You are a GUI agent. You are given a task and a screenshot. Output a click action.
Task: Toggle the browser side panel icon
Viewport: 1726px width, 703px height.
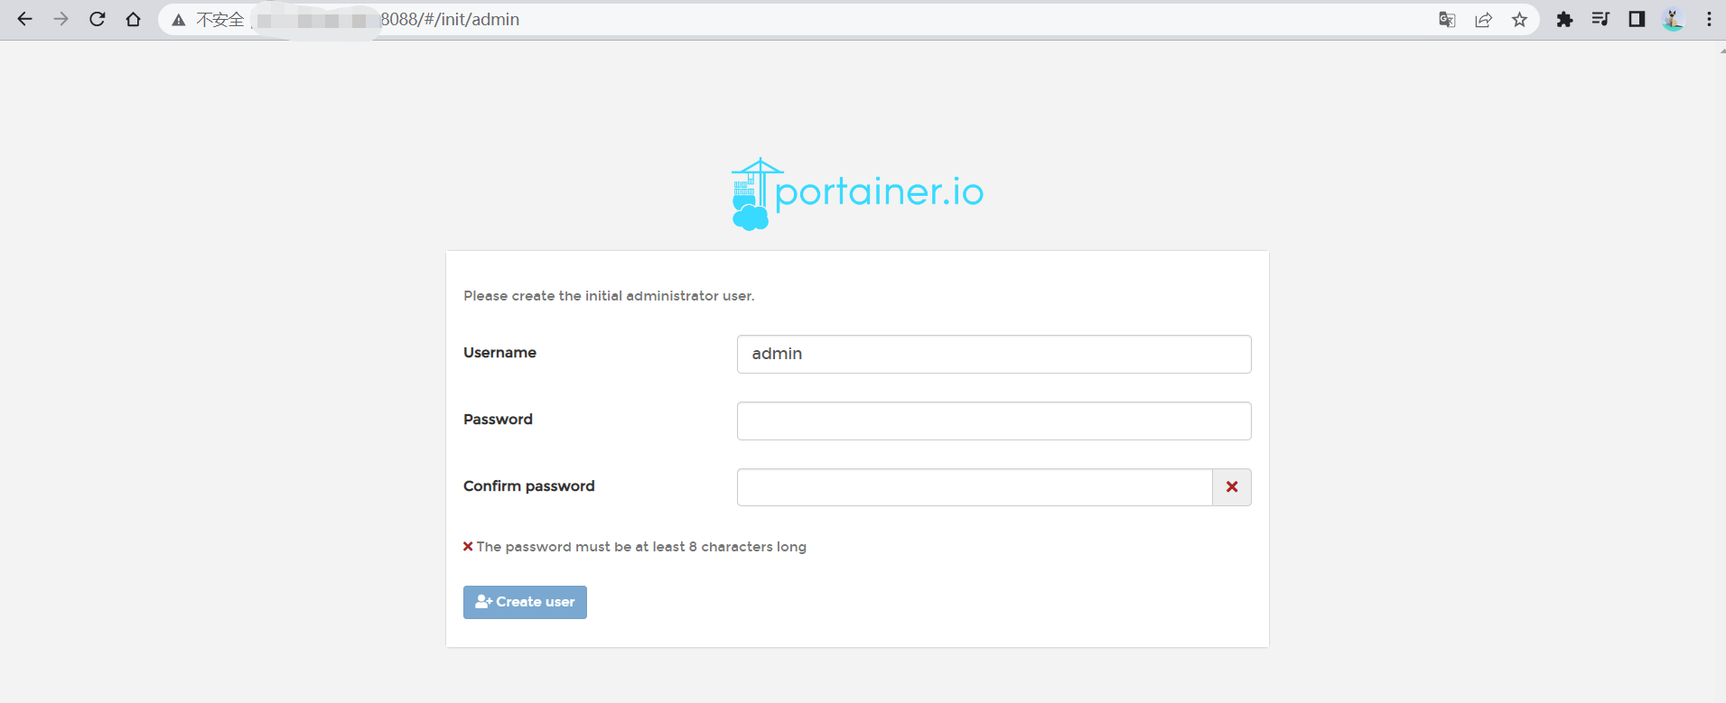click(x=1637, y=19)
